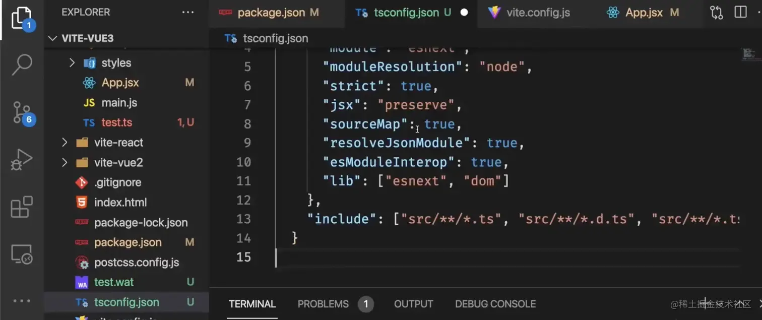Screen dimensions: 762x320
Task: Click the "resolveJsonModule" key on line 9
Action: click(396, 143)
